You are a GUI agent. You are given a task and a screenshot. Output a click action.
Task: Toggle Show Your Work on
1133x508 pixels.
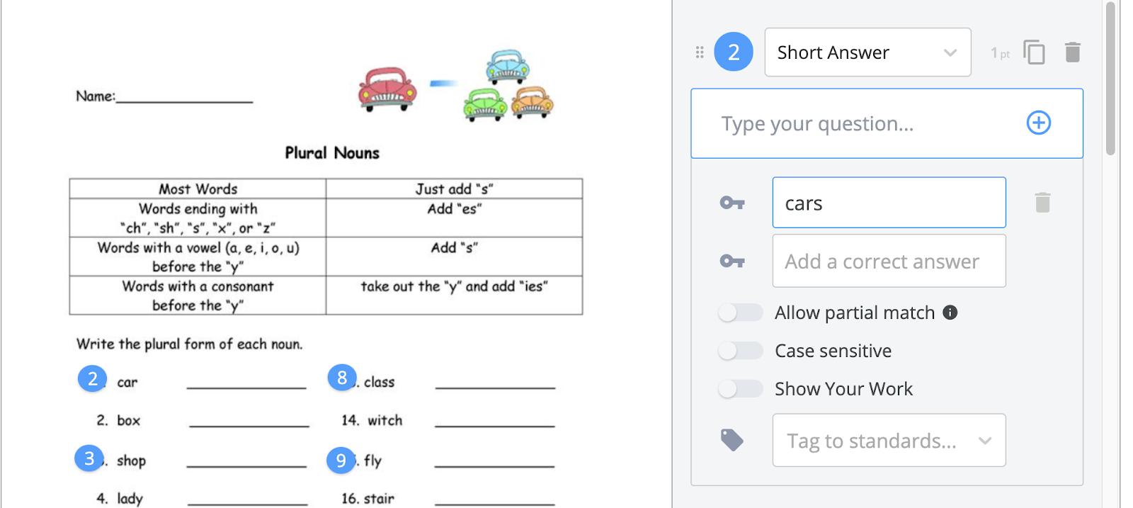(x=740, y=389)
